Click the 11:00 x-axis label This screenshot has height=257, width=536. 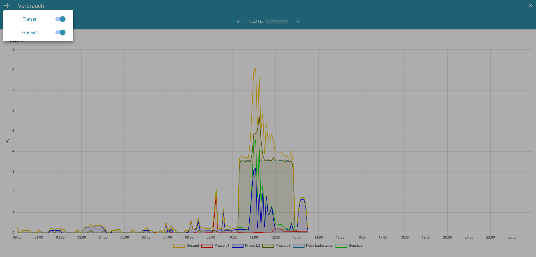pos(254,237)
